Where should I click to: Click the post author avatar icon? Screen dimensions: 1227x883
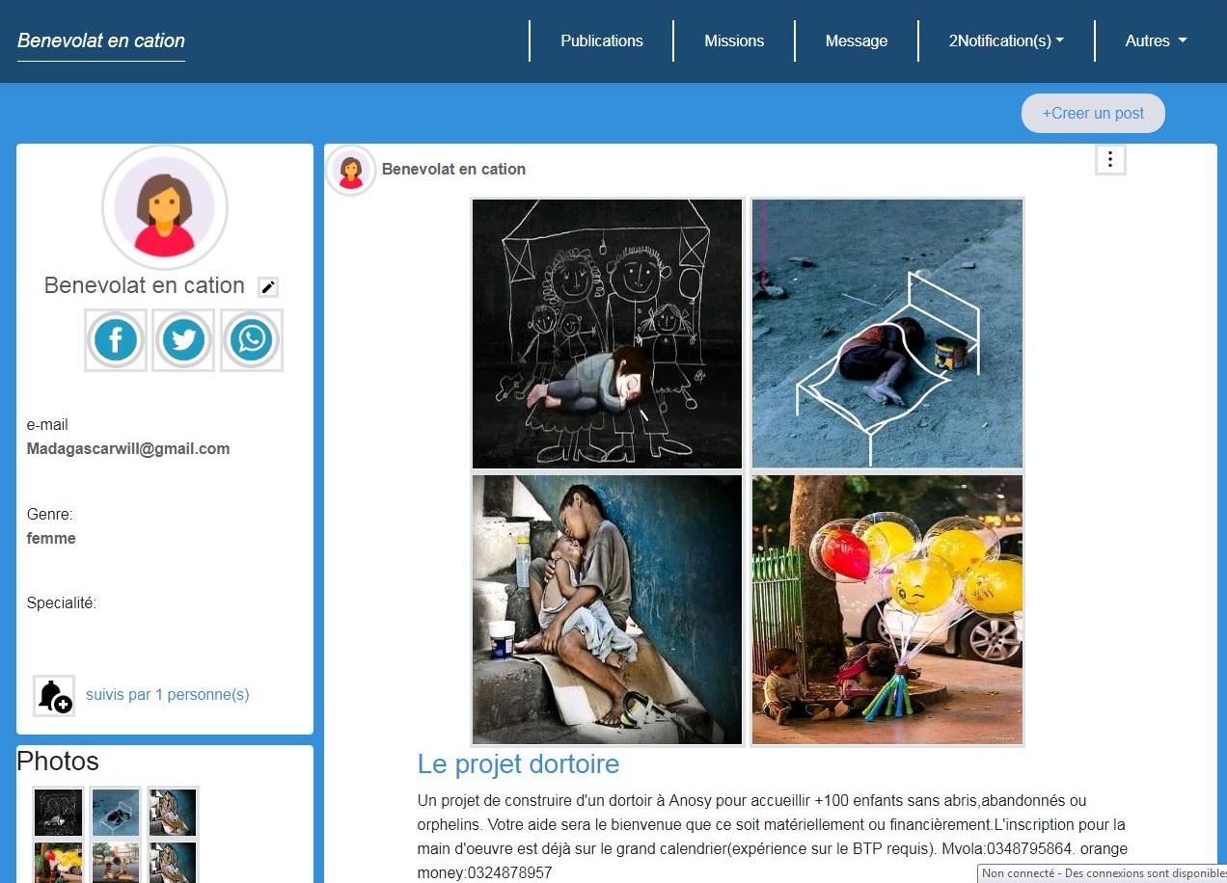pos(351,171)
